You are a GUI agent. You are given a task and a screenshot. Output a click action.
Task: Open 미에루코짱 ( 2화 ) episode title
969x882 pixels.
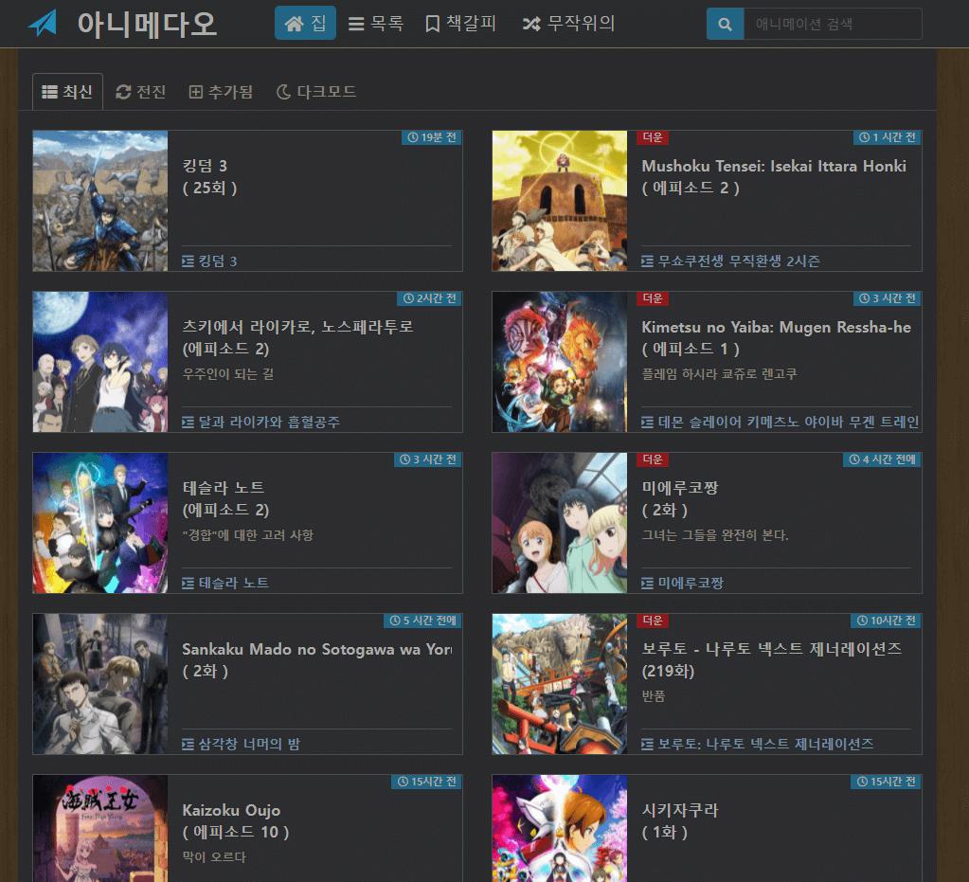click(x=680, y=499)
